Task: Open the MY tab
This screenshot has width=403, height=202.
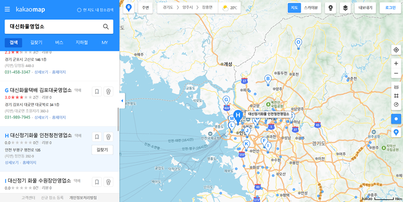Action: pyautogui.click(x=105, y=43)
